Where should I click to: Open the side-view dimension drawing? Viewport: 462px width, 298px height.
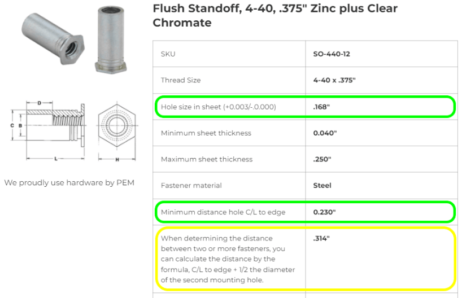click(48, 131)
